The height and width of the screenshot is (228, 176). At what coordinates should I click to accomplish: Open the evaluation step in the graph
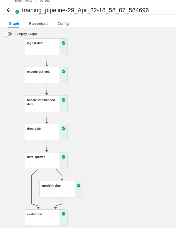tap(42, 217)
